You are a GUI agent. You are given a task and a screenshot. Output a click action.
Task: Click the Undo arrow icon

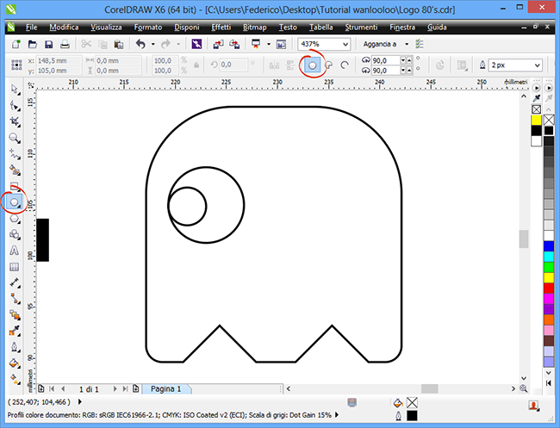[x=140, y=44]
